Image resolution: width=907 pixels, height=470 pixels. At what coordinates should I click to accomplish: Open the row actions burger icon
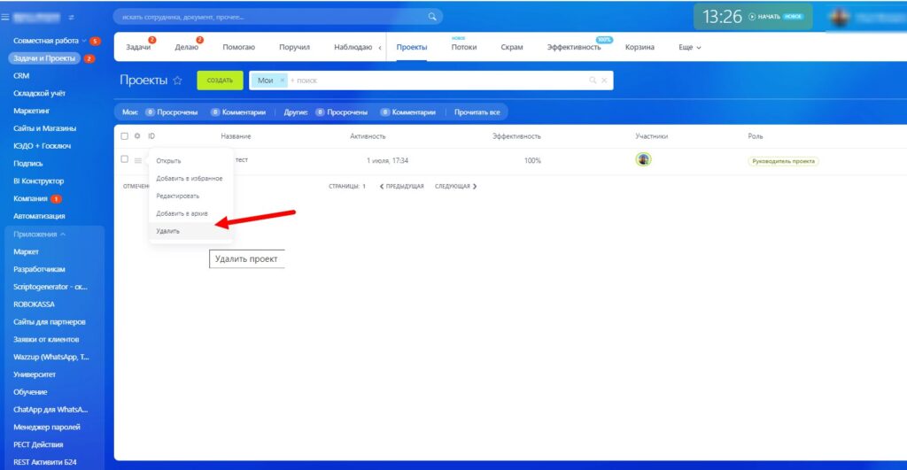click(x=137, y=160)
